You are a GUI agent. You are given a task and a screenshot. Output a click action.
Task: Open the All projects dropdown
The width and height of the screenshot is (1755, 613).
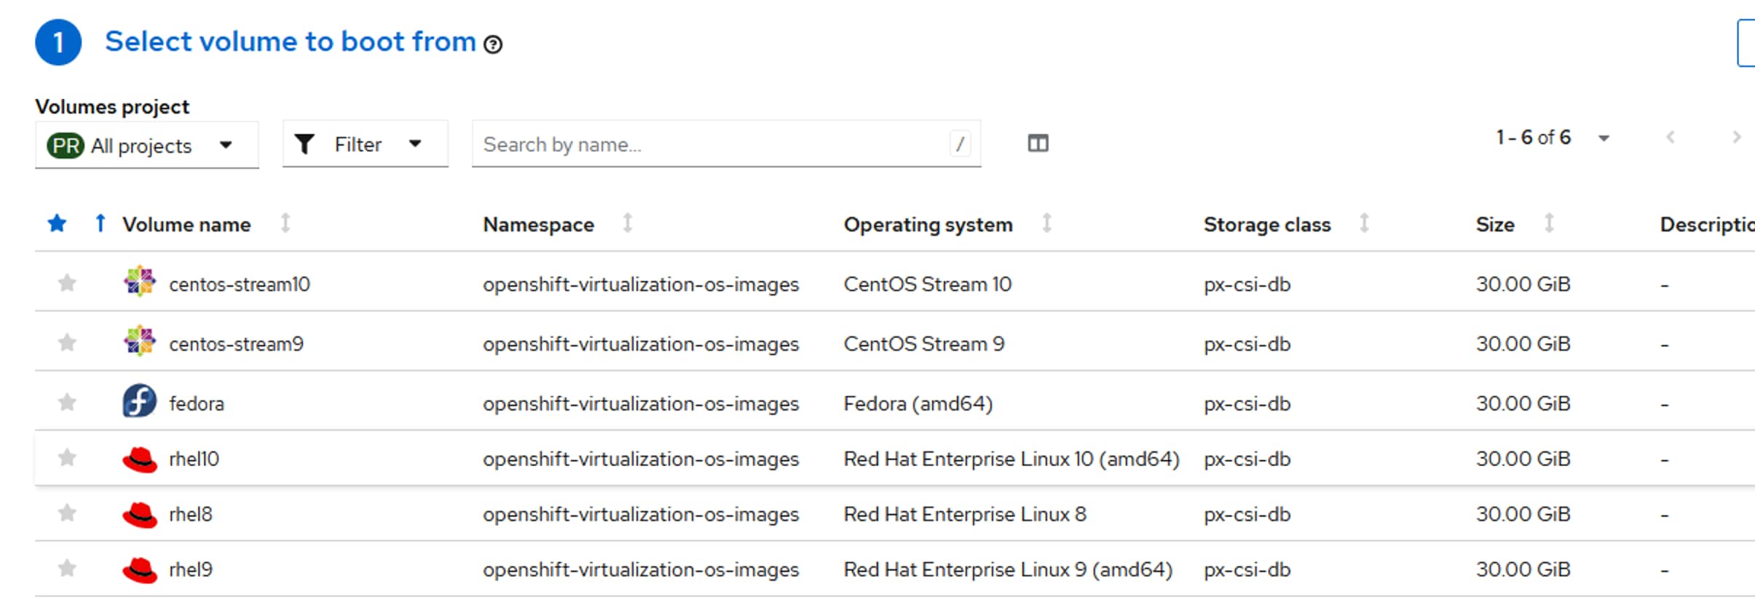pyautogui.click(x=146, y=146)
